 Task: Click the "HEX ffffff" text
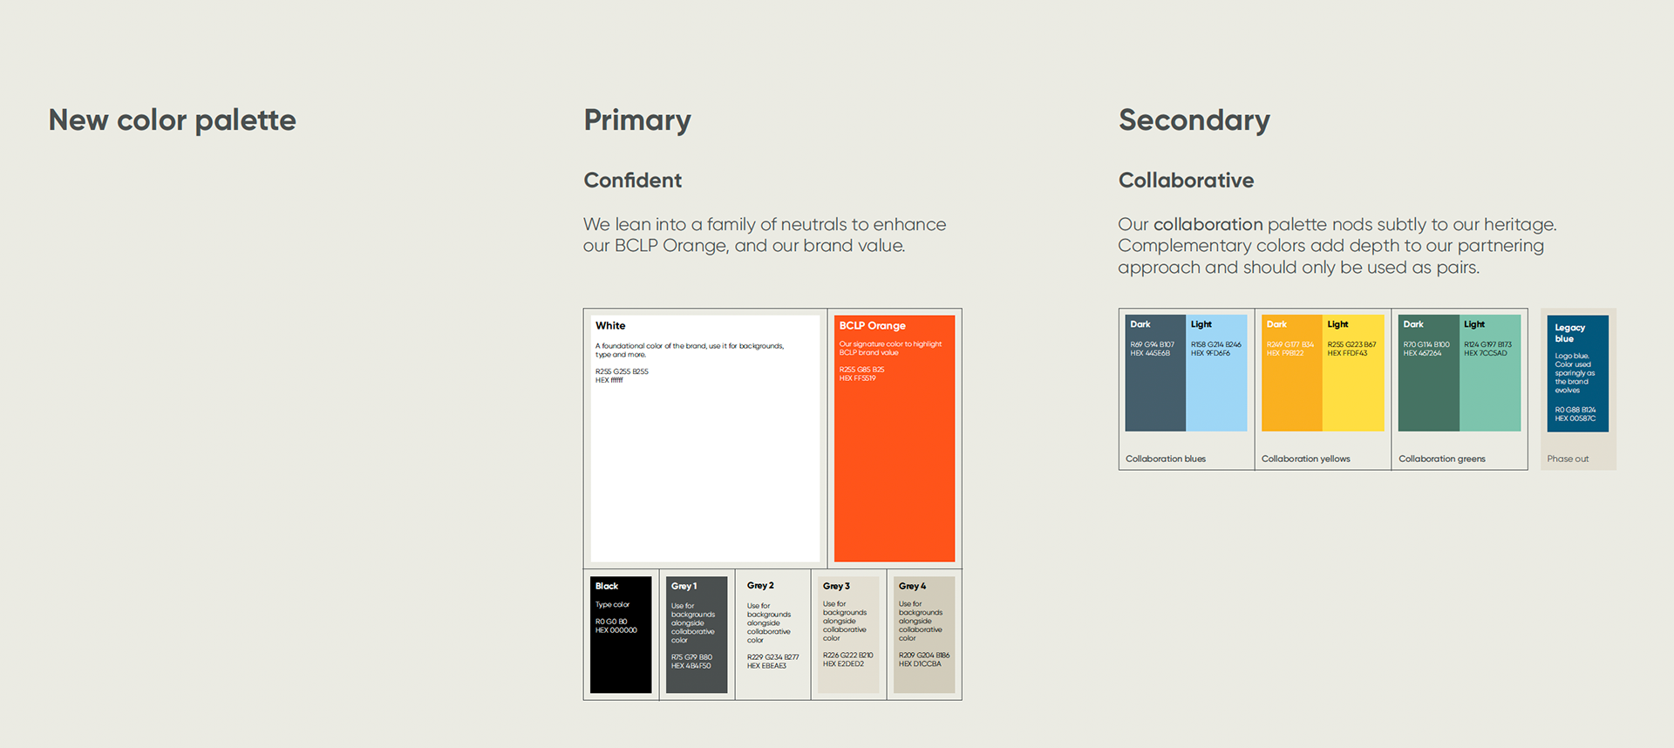(x=609, y=380)
